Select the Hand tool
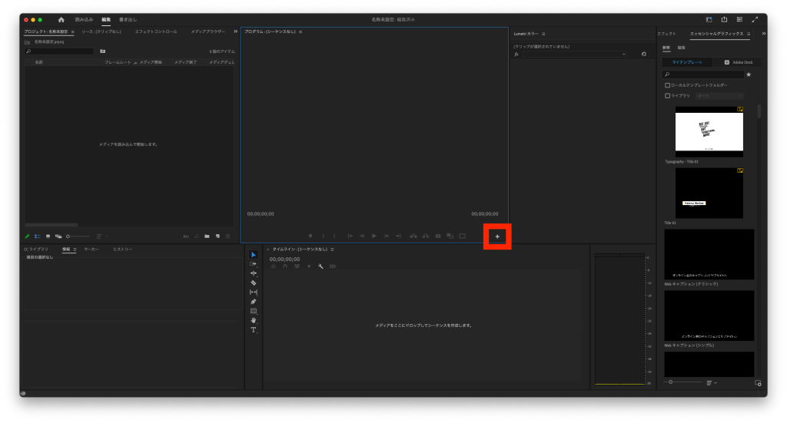This screenshot has height=423, width=787. (254, 320)
